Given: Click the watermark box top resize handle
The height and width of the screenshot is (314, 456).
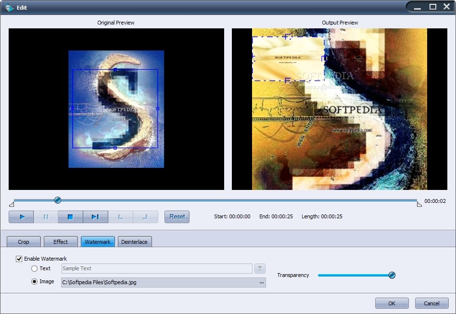Looking at the screenshot, I should [x=288, y=37].
